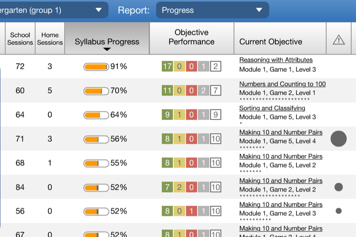The image size is (356, 237).
Task: Sort by the Current Objective column header
Action: pos(271,41)
